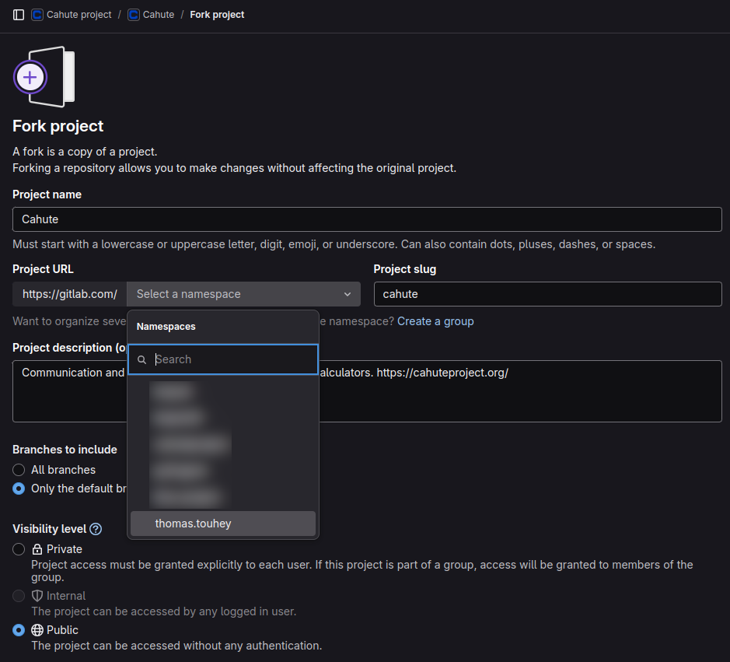
Task: Click the shield icon beside Internal
Action: pyautogui.click(x=37, y=596)
